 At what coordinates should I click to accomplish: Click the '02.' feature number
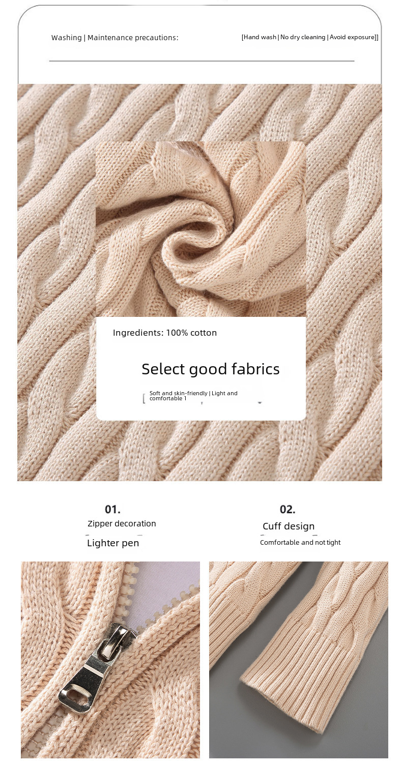(x=288, y=509)
